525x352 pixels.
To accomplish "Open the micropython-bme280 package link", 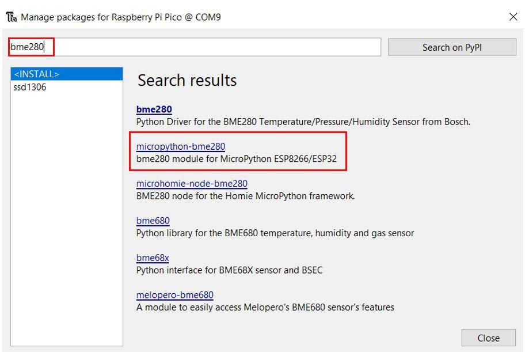I will [181, 146].
